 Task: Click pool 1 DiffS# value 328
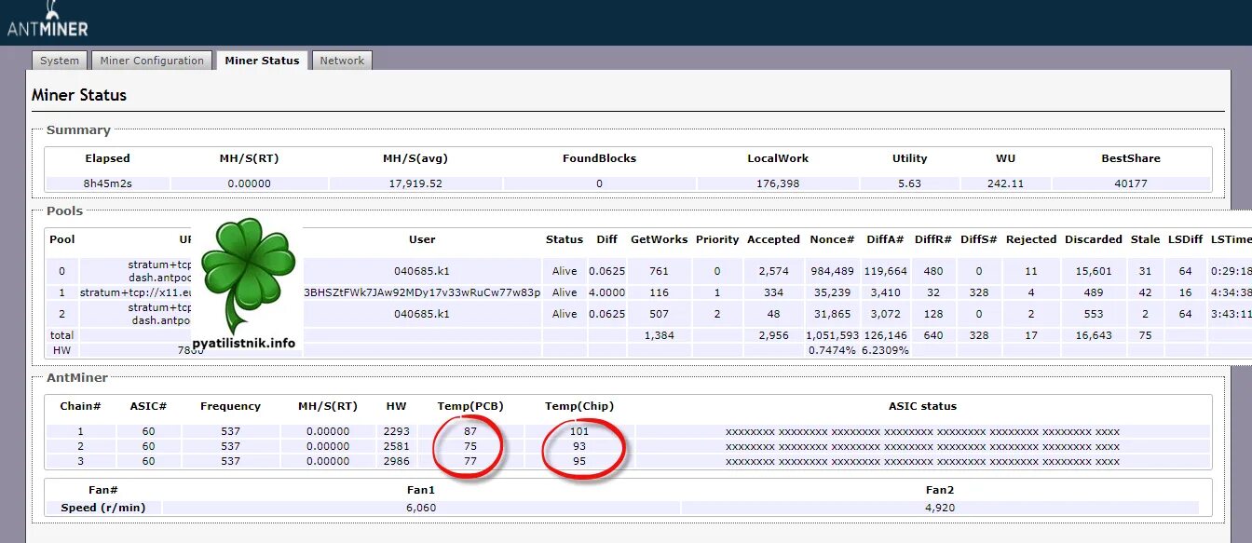[x=977, y=292]
